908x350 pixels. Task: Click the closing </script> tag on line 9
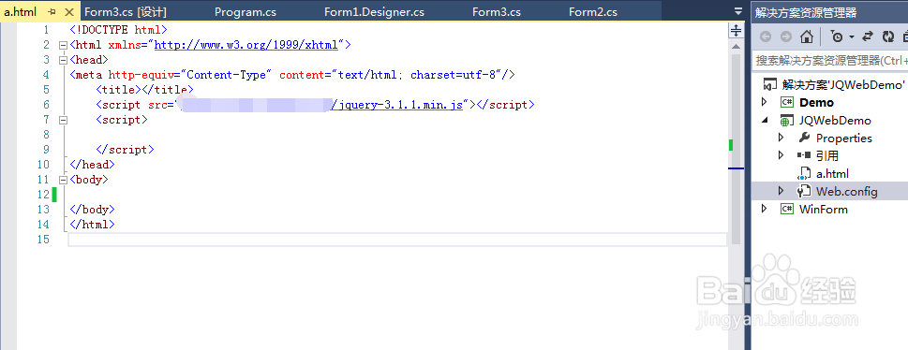[x=125, y=149]
